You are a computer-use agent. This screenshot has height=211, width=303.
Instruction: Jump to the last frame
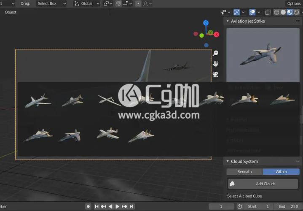[131, 206]
